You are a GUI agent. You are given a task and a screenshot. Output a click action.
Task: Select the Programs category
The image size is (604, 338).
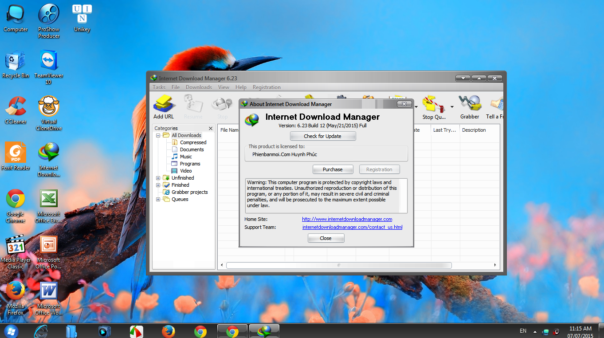[x=190, y=164]
